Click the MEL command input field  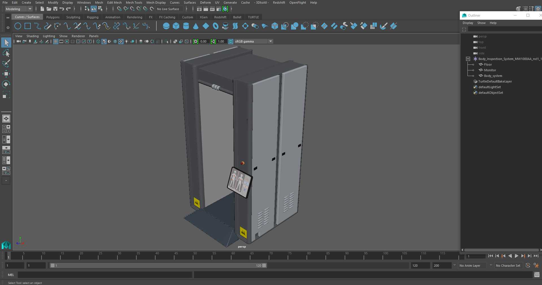105,275
